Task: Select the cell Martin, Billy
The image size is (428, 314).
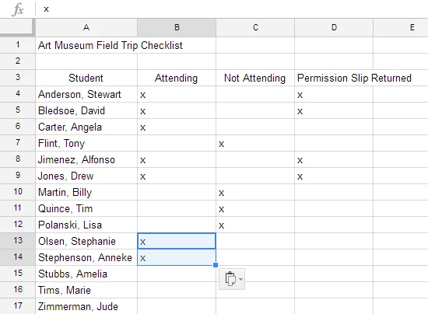Action: pos(86,193)
